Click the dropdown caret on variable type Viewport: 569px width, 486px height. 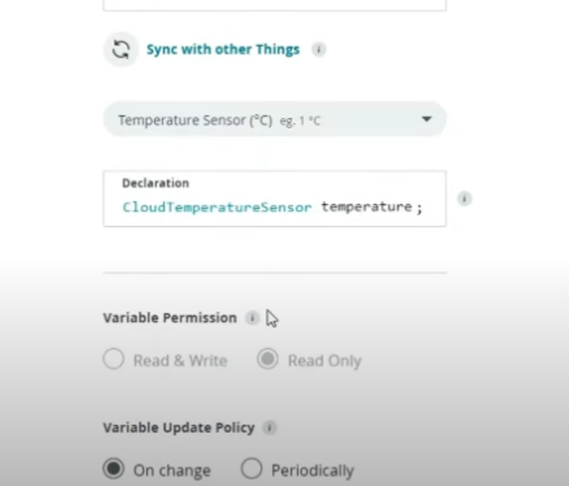tap(427, 119)
